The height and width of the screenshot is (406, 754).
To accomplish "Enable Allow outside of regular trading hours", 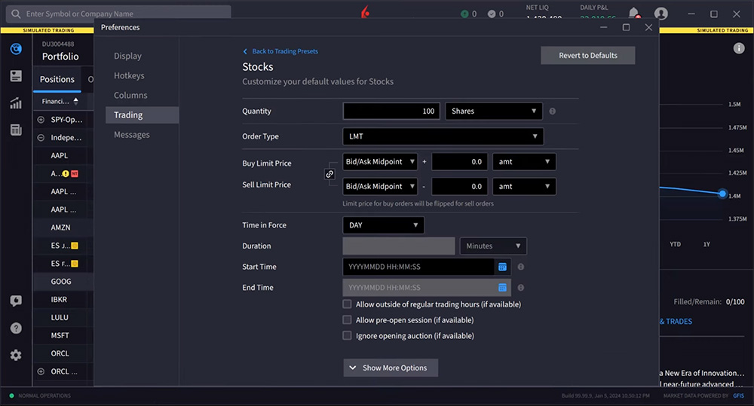I will tap(347, 304).
